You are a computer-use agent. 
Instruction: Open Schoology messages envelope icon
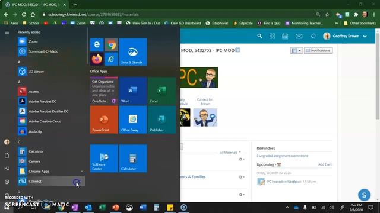299,36
